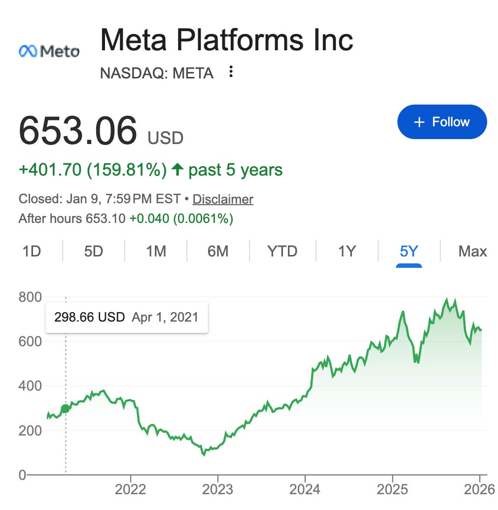498x510 pixels.
Task: Click the green up arrow indicator
Action: 178,169
